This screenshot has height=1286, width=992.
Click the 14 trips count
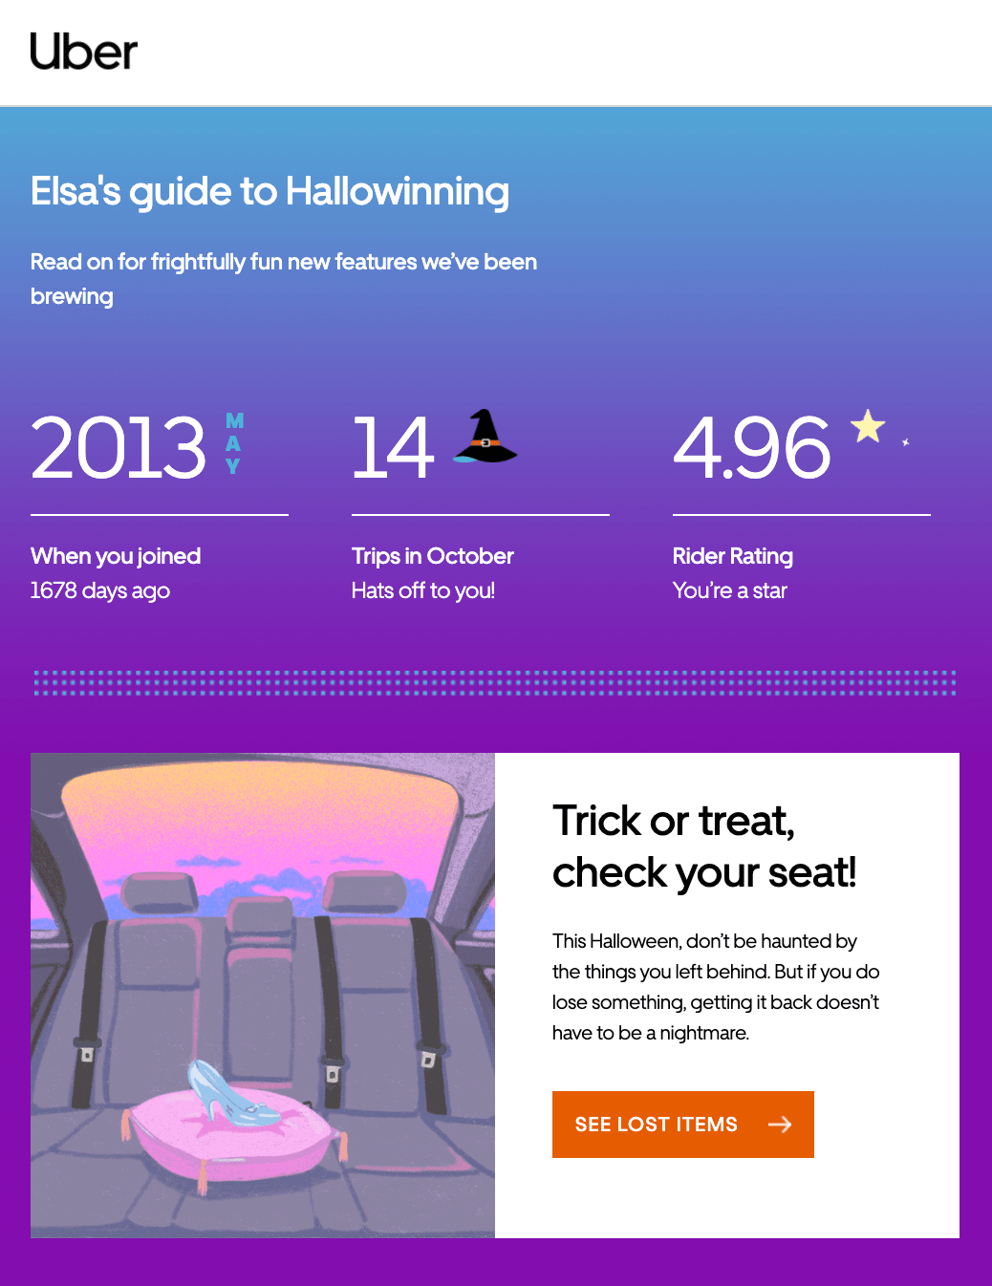pos(393,447)
